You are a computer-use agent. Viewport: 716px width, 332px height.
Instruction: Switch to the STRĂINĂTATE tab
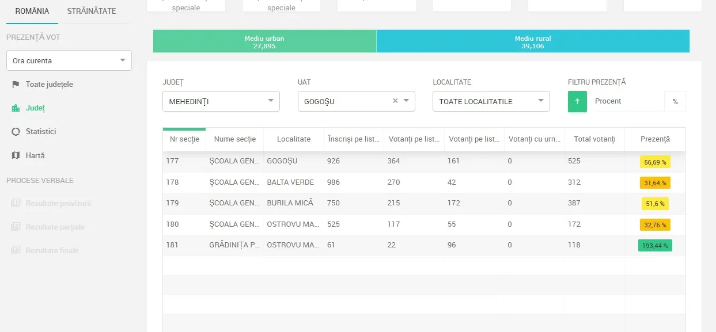(92, 11)
